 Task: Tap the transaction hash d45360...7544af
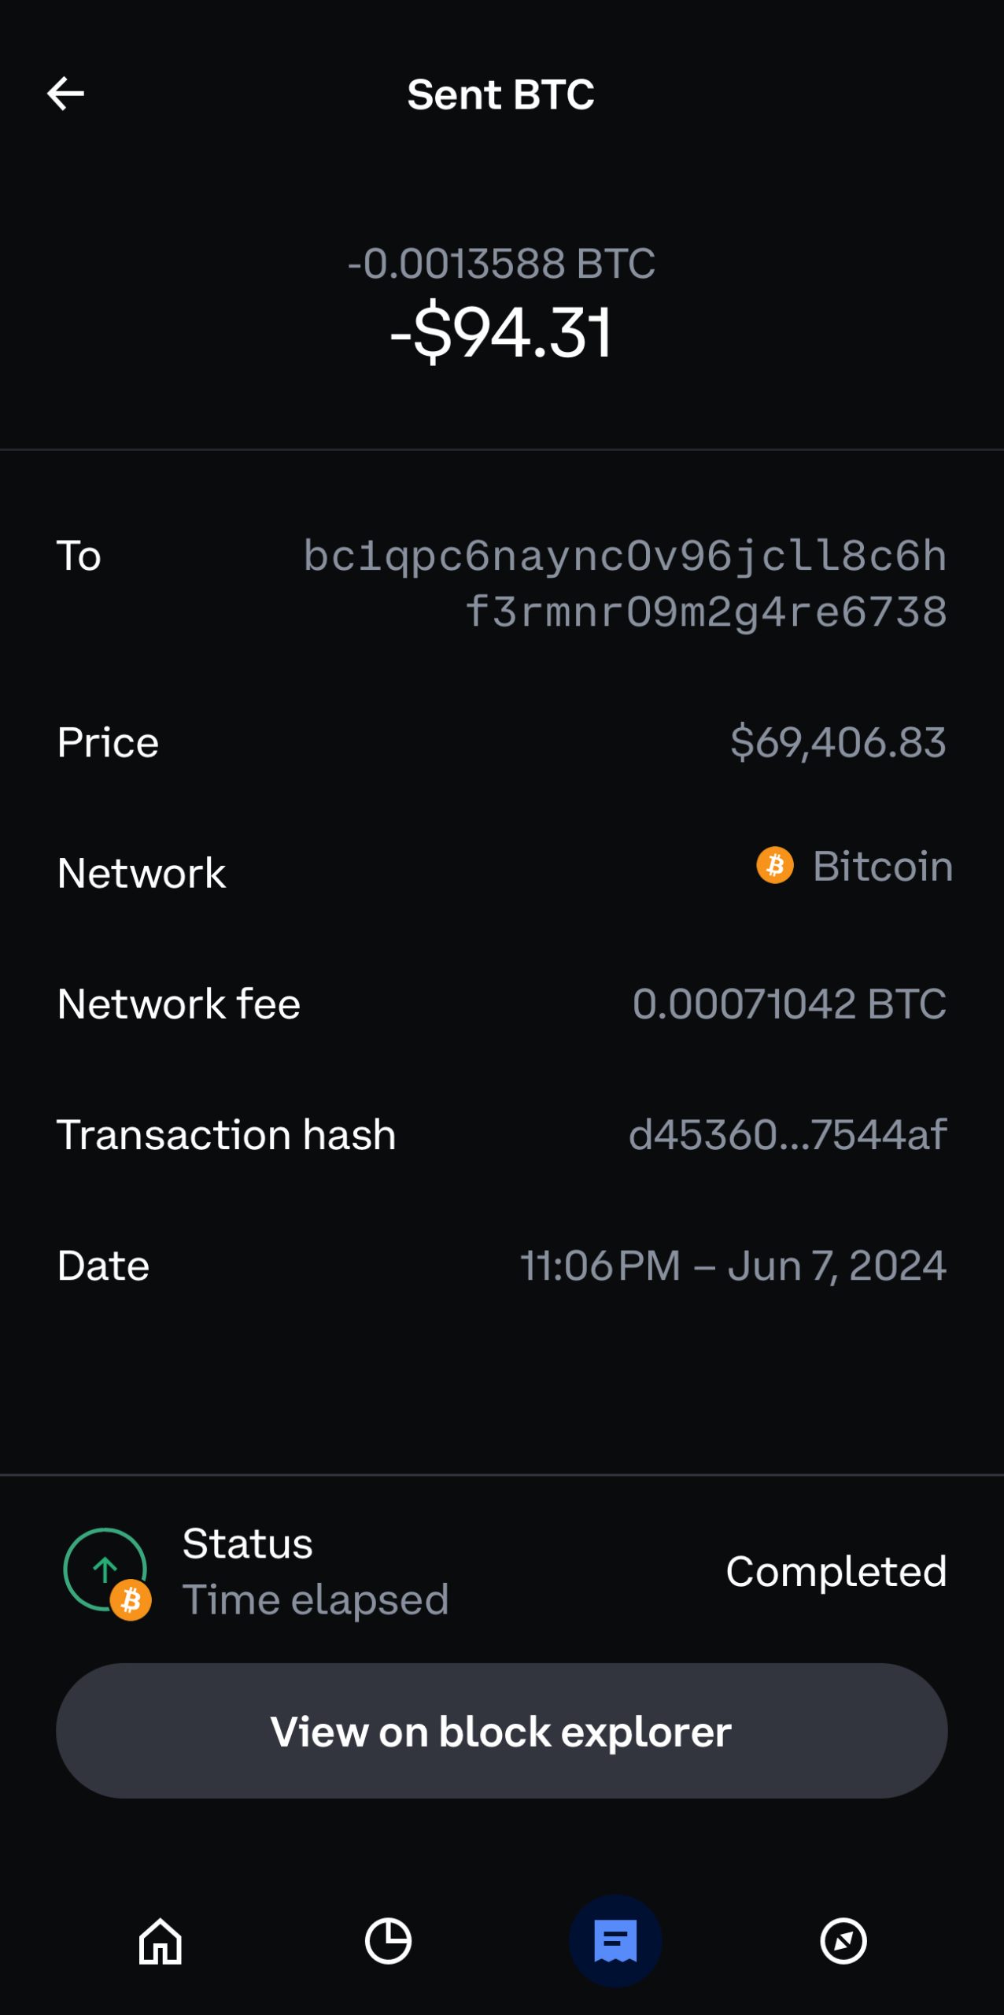click(x=788, y=1135)
